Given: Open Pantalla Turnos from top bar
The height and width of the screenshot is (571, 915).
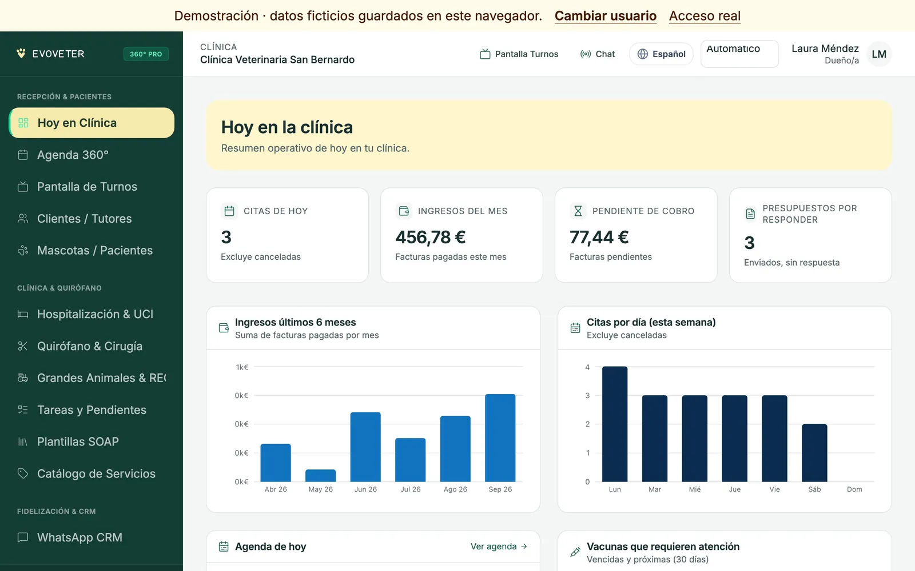Looking at the screenshot, I should (519, 54).
